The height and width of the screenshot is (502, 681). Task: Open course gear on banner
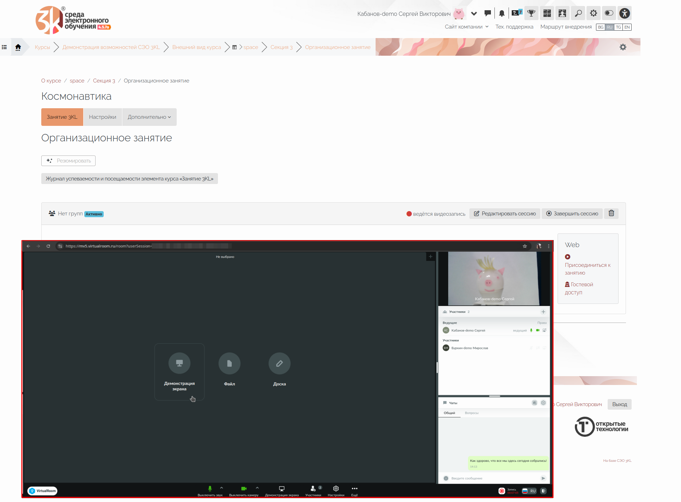[x=623, y=47]
